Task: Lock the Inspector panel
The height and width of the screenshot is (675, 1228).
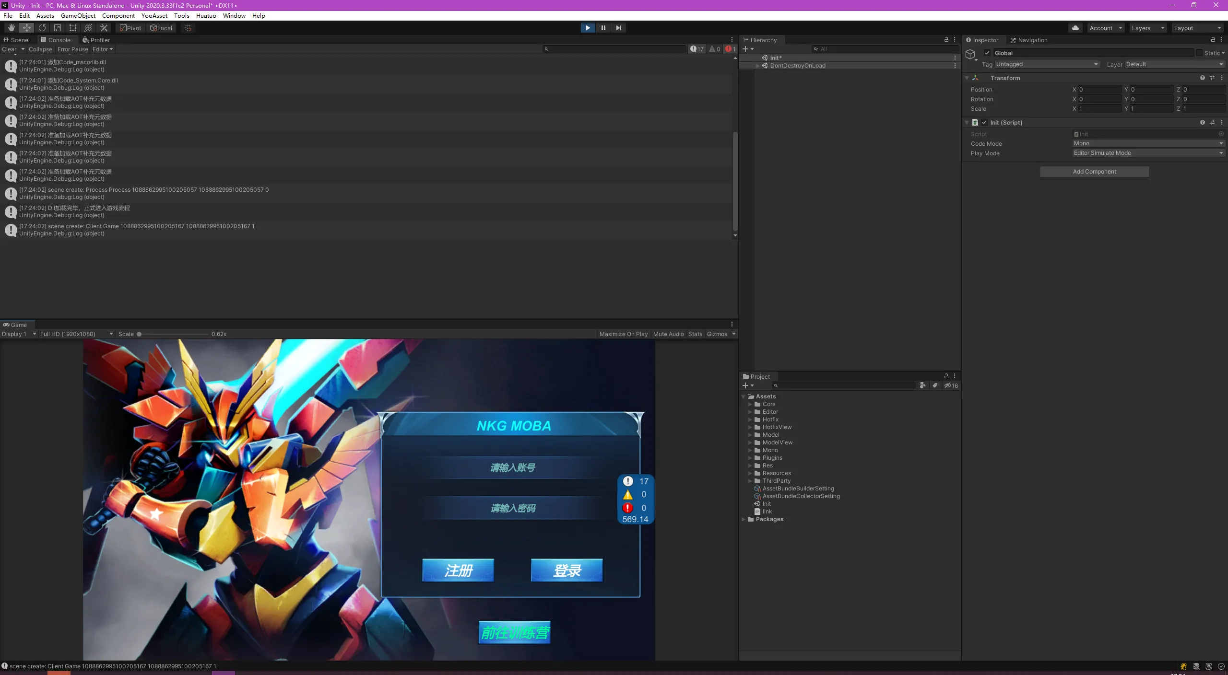Action: (x=1213, y=40)
